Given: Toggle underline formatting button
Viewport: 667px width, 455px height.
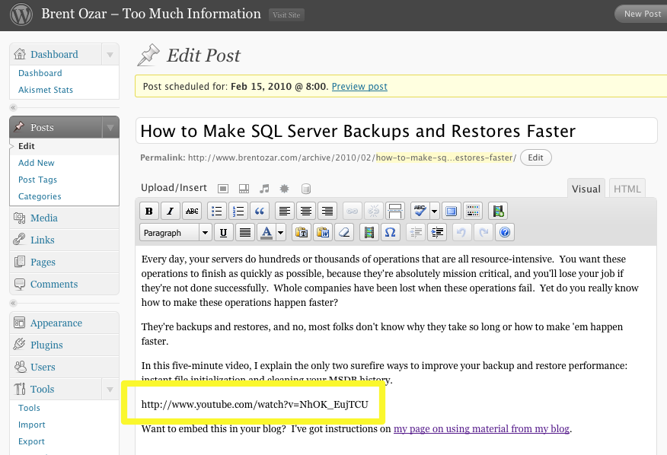Looking at the screenshot, I should coord(223,233).
